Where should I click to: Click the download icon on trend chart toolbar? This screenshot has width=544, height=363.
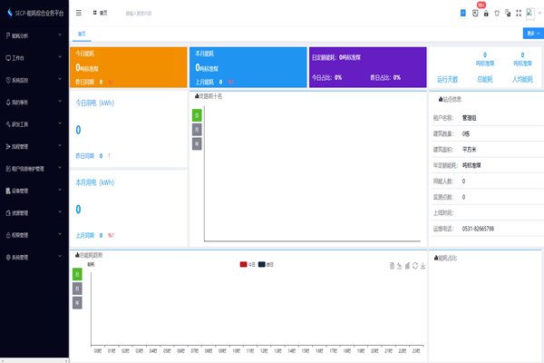point(423,265)
